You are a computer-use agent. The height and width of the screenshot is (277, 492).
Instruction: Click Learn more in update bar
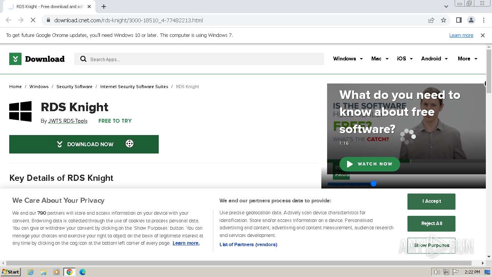461,35
